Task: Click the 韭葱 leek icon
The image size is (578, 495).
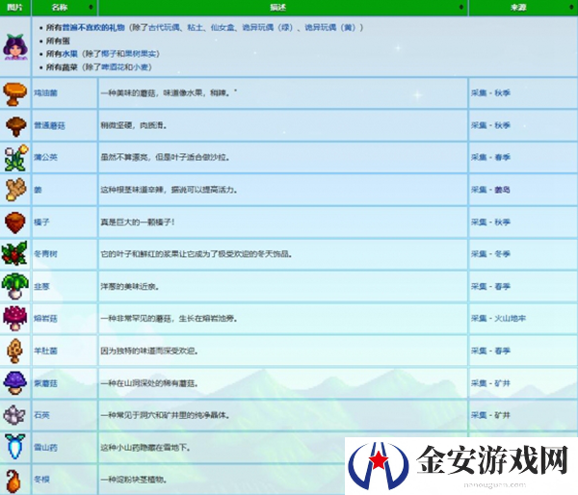Action: tap(14, 286)
